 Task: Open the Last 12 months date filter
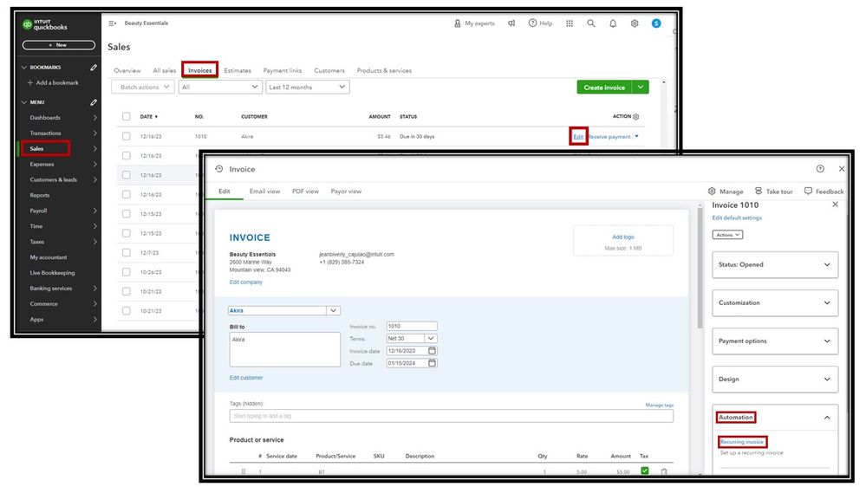(307, 88)
